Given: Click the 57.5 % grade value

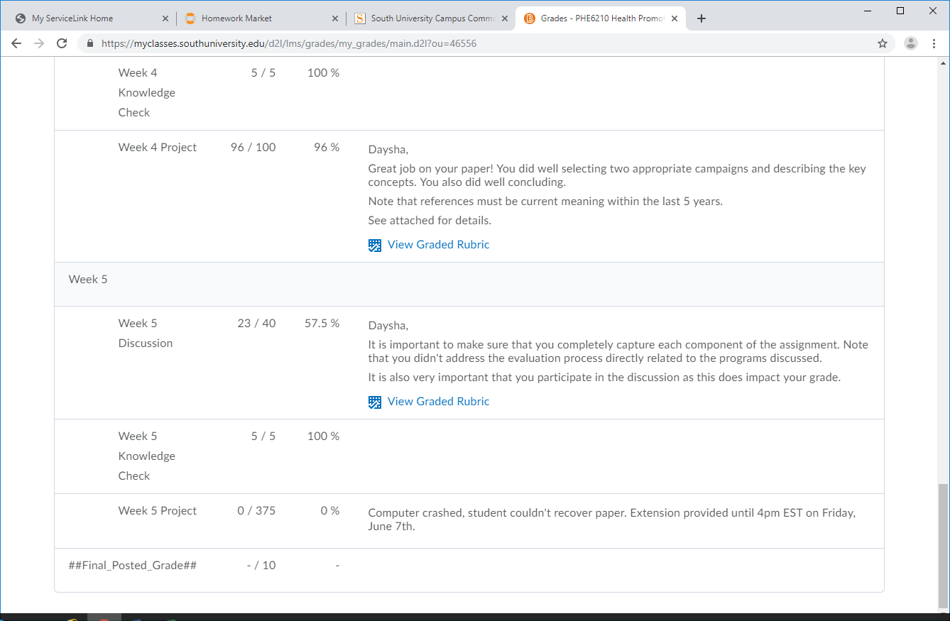Looking at the screenshot, I should 322,323.
